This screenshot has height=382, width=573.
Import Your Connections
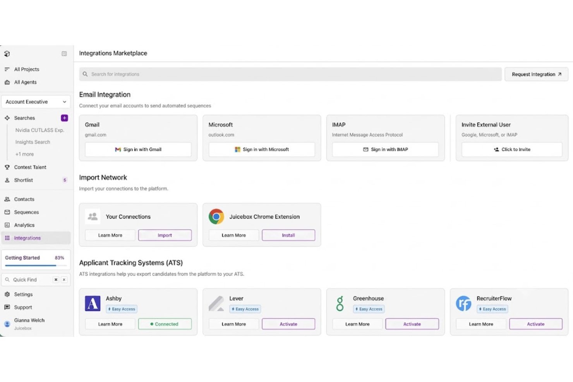pos(165,235)
